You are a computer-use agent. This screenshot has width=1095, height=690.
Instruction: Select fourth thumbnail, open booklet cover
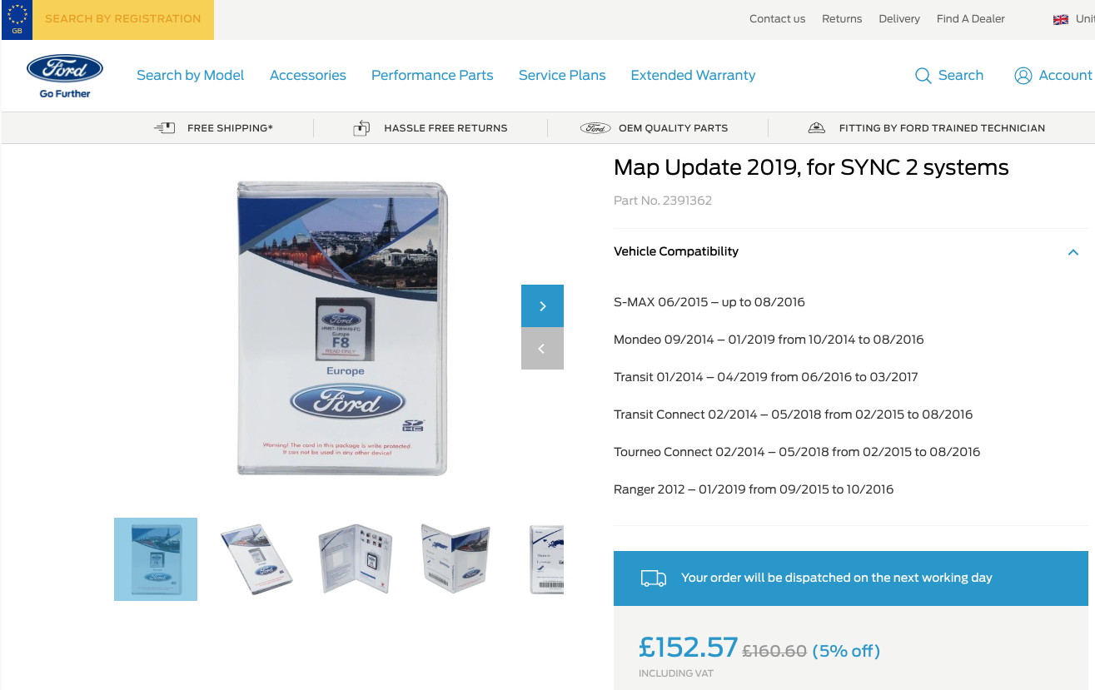point(455,559)
